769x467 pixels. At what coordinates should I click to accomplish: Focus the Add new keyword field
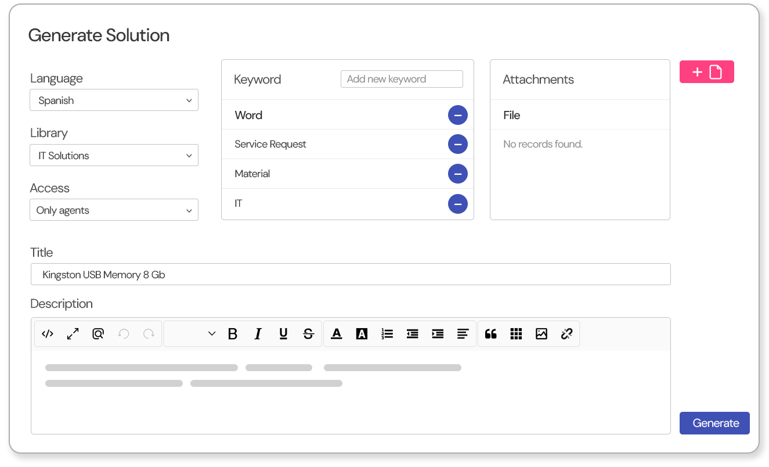coord(402,79)
